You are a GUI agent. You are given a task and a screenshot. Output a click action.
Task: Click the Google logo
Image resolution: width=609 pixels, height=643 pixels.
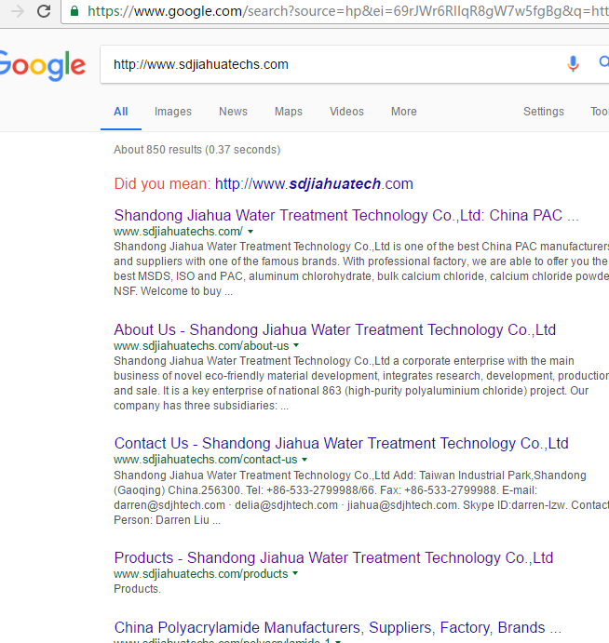click(x=42, y=66)
